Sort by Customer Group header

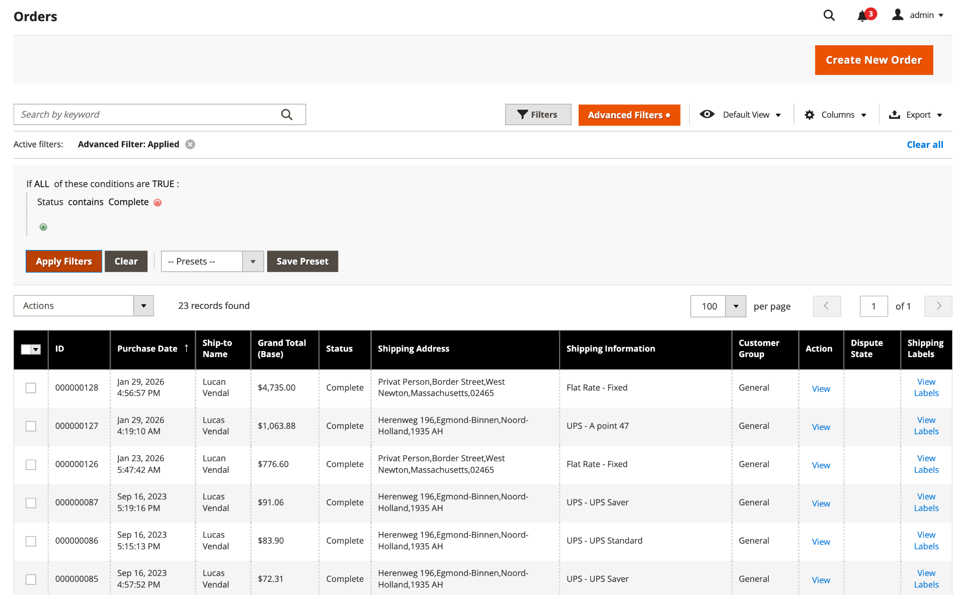click(x=765, y=349)
